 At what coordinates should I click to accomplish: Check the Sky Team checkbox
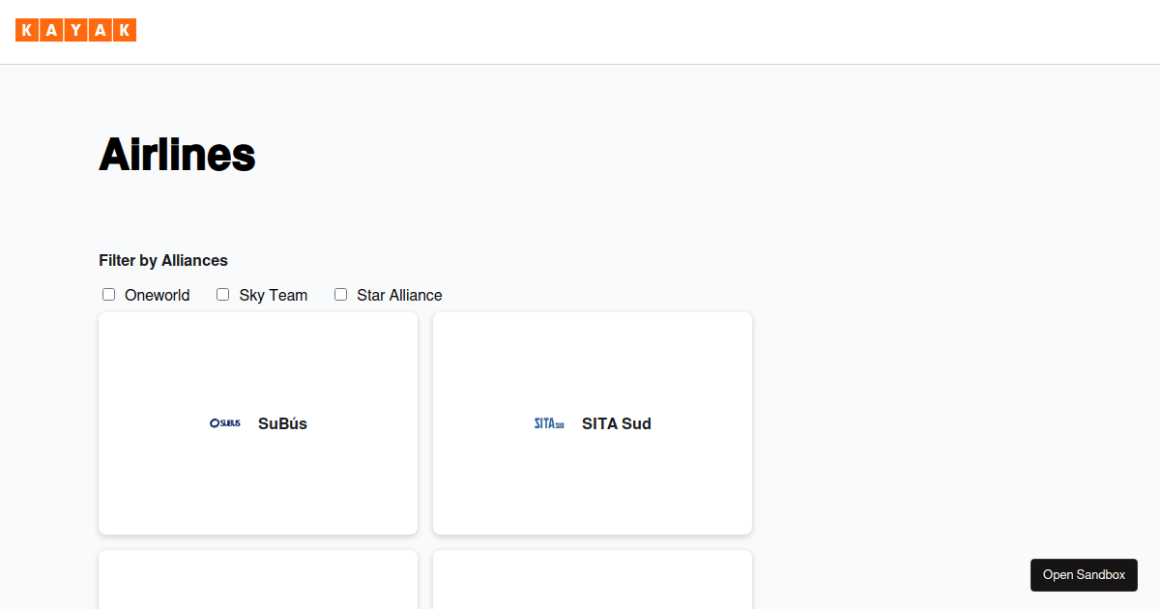point(222,294)
